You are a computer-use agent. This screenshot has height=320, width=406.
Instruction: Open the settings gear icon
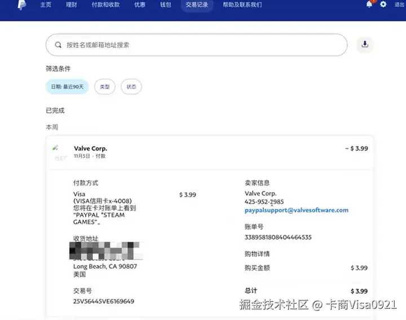click(x=383, y=5)
